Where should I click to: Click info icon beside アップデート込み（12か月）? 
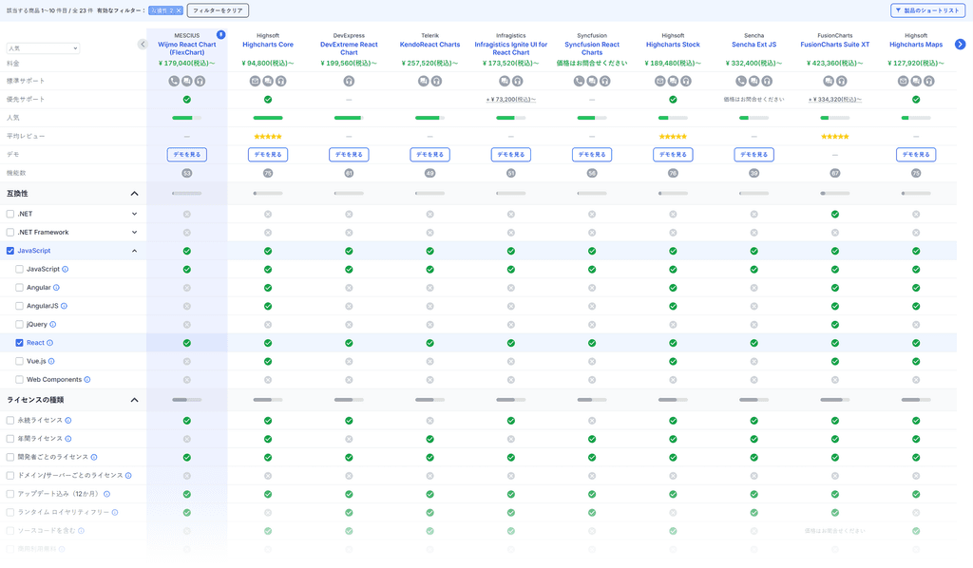pos(106,494)
